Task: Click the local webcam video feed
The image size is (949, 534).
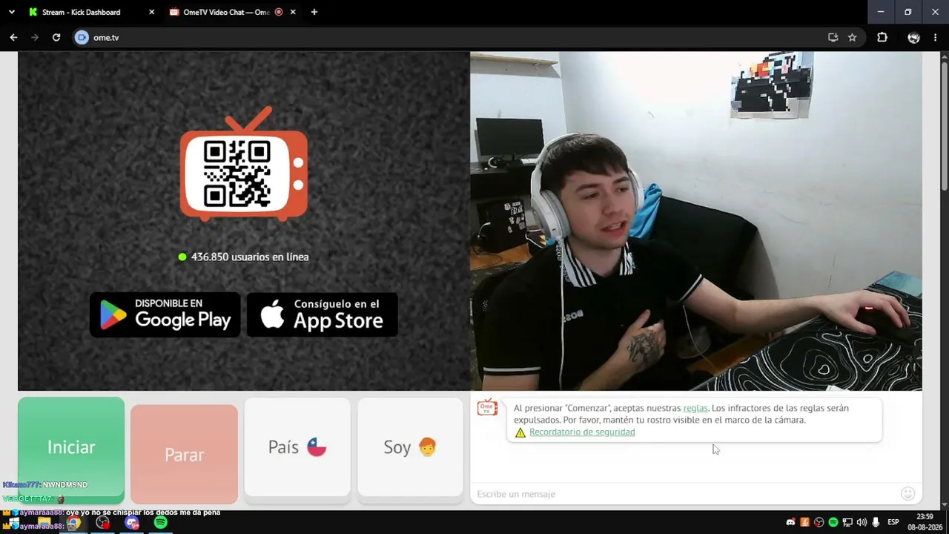Action: click(696, 221)
